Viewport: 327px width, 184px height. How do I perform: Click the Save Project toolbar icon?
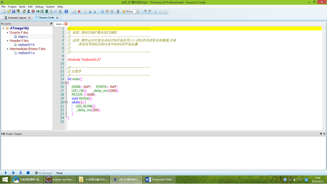[x=13, y=12]
